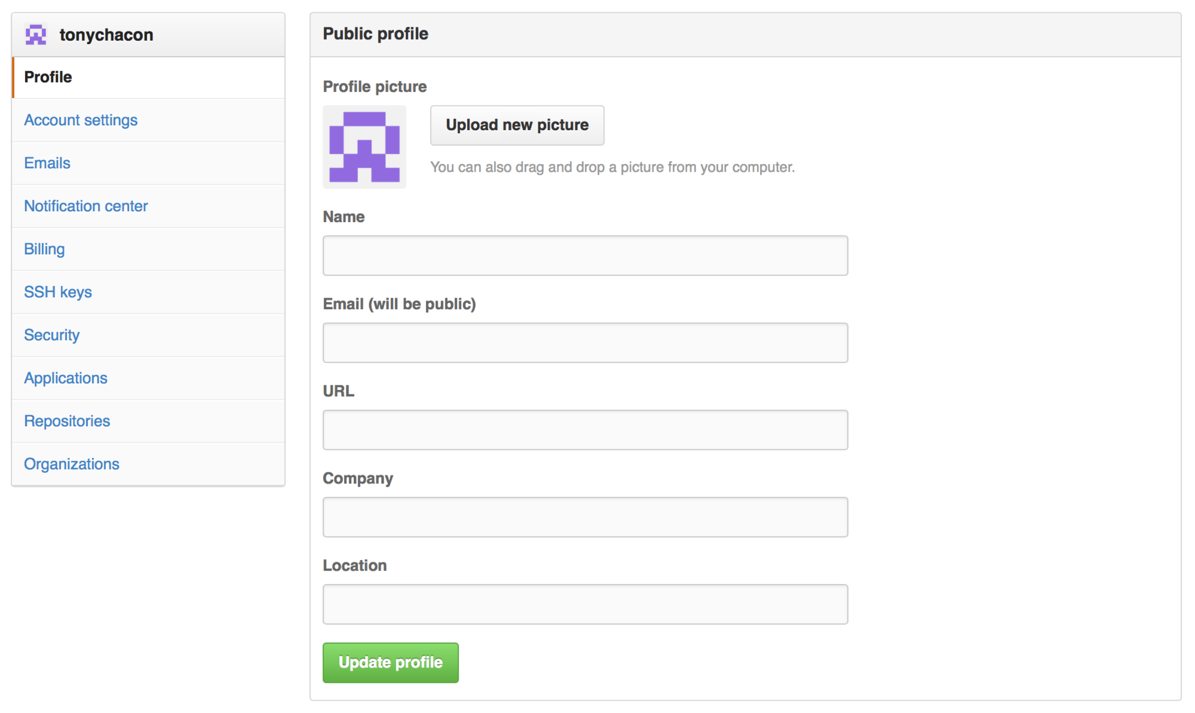Open the Notification center section

click(x=86, y=206)
